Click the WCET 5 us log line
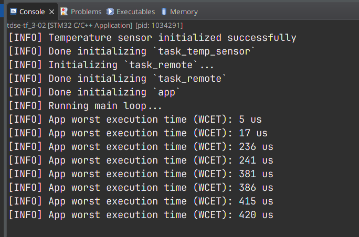Screen dimensions: 359x237 [135, 120]
